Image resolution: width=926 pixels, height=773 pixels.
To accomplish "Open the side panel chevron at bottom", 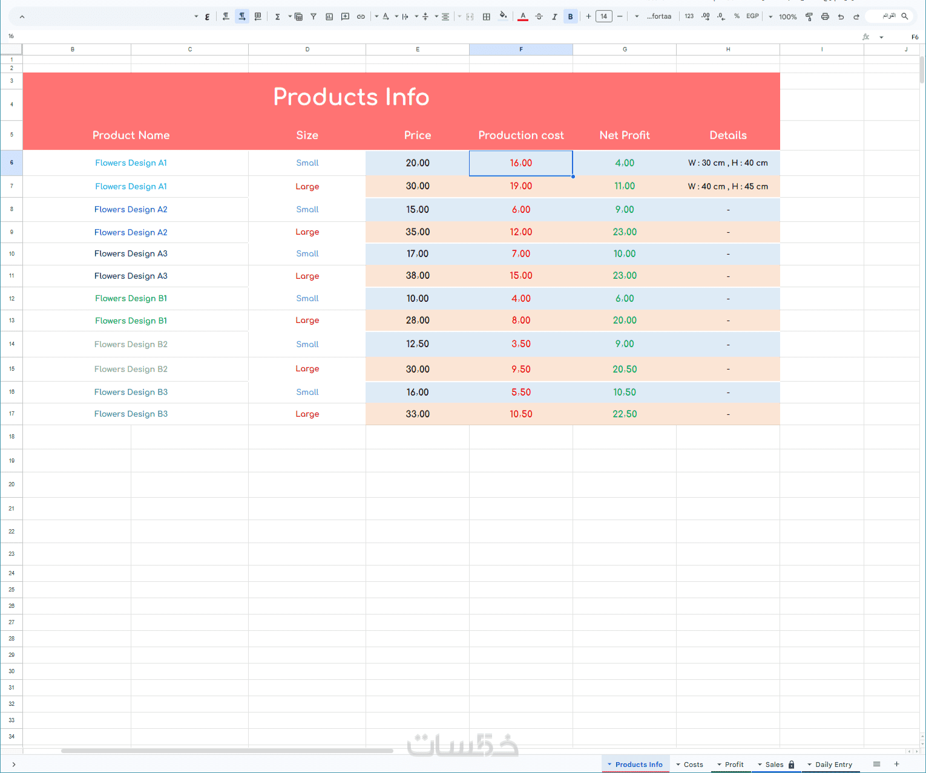I will [14, 765].
